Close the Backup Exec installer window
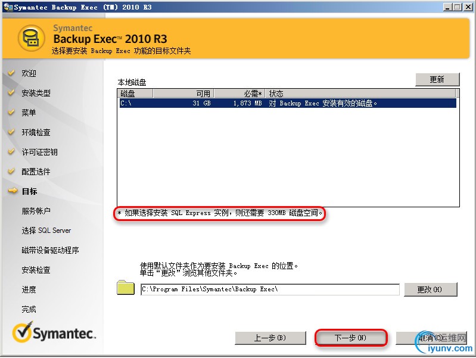This screenshot has width=476, height=358. (x=468, y=7)
